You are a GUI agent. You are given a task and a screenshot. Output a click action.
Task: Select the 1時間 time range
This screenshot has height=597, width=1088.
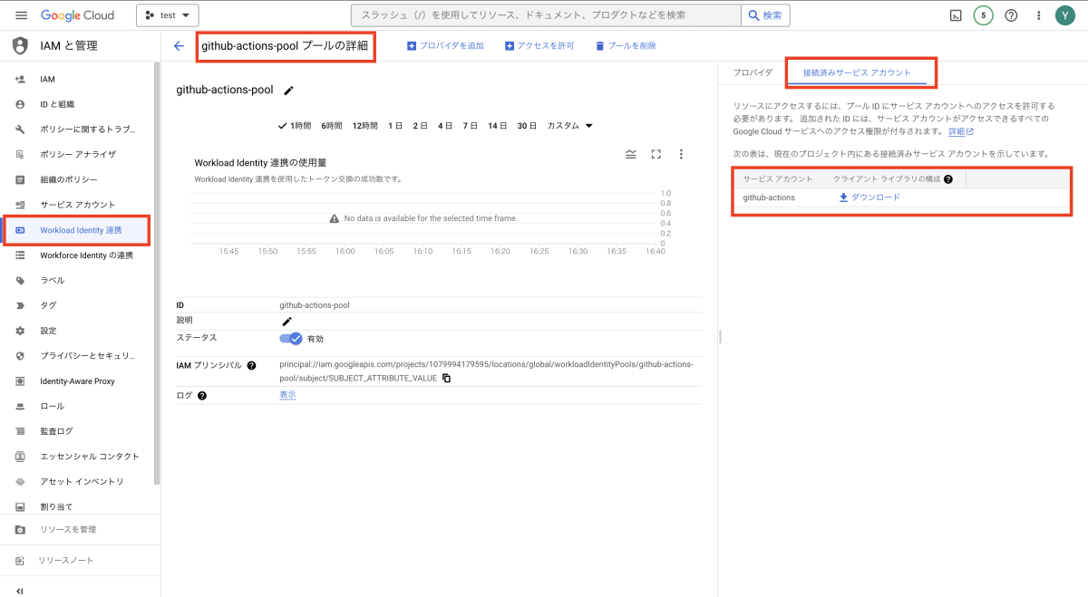point(295,126)
